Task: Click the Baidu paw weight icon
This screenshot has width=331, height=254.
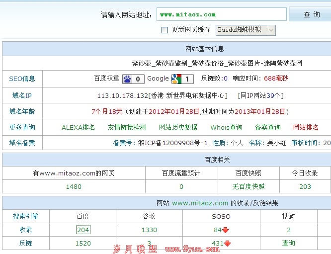Action: click(127, 79)
